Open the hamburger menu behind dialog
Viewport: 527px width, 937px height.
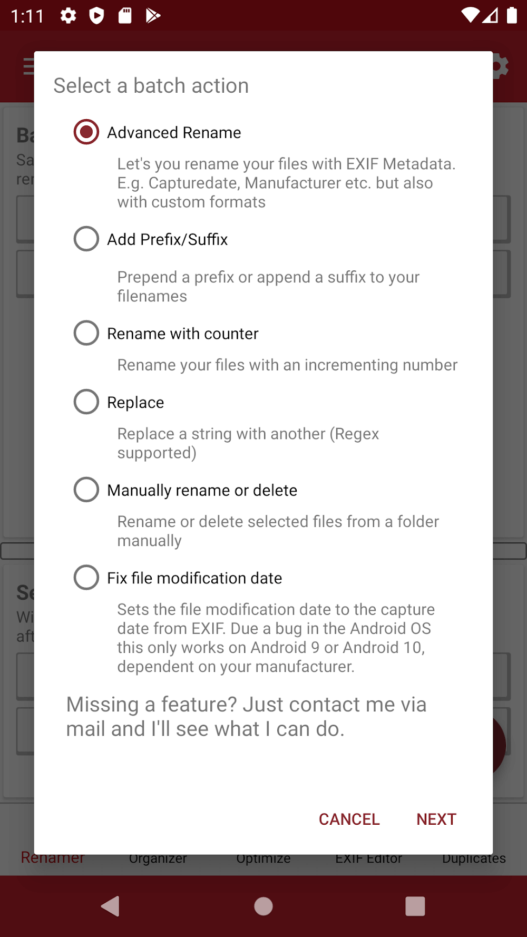(x=28, y=67)
